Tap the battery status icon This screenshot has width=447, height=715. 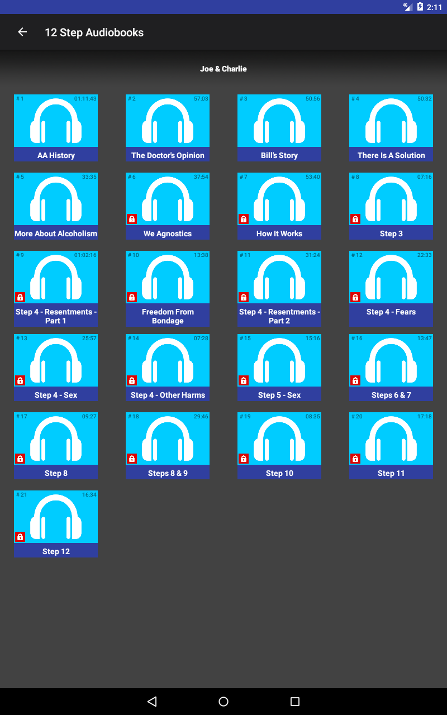420,7
